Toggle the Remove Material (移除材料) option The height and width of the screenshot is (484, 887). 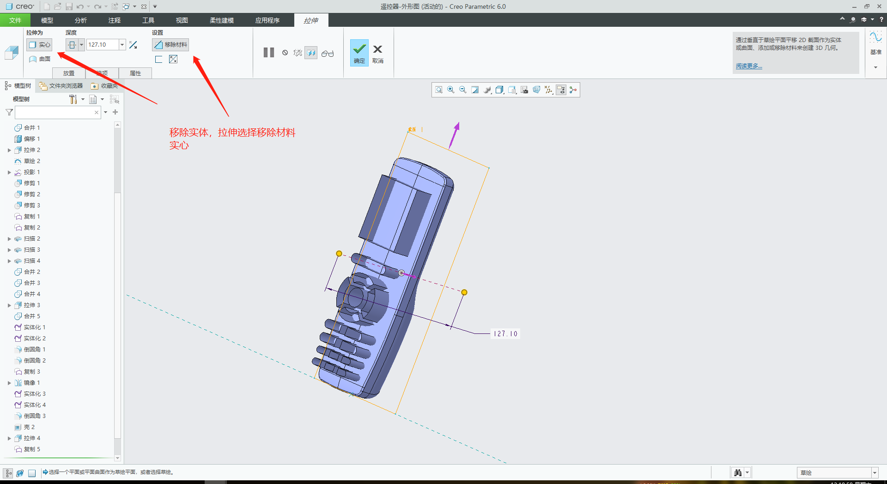(170, 45)
